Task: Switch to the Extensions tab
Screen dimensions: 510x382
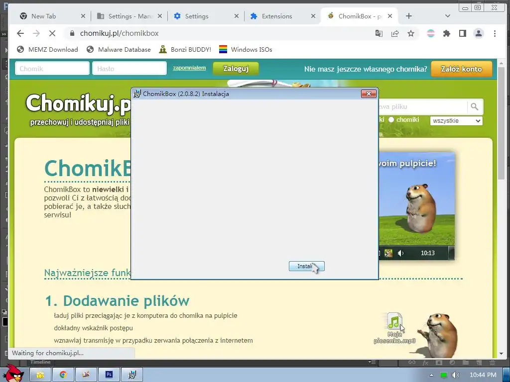Action: click(x=283, y=16)
